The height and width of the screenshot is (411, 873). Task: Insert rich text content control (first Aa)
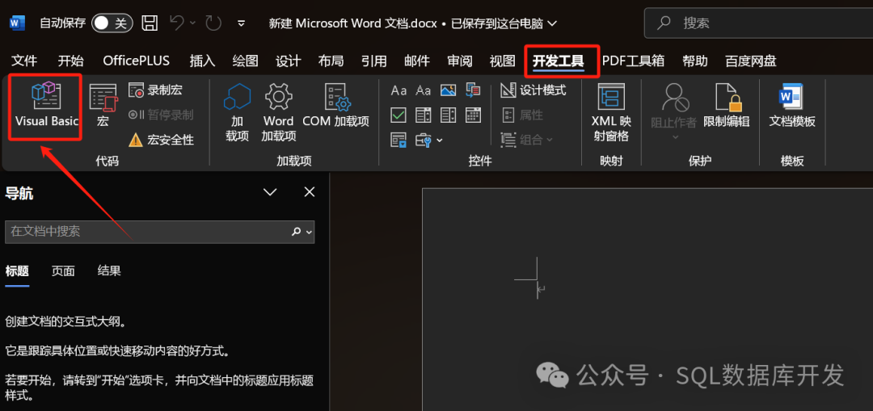[399, 90]
